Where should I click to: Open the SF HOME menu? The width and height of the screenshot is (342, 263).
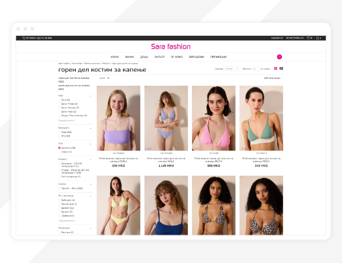(177, 57)
